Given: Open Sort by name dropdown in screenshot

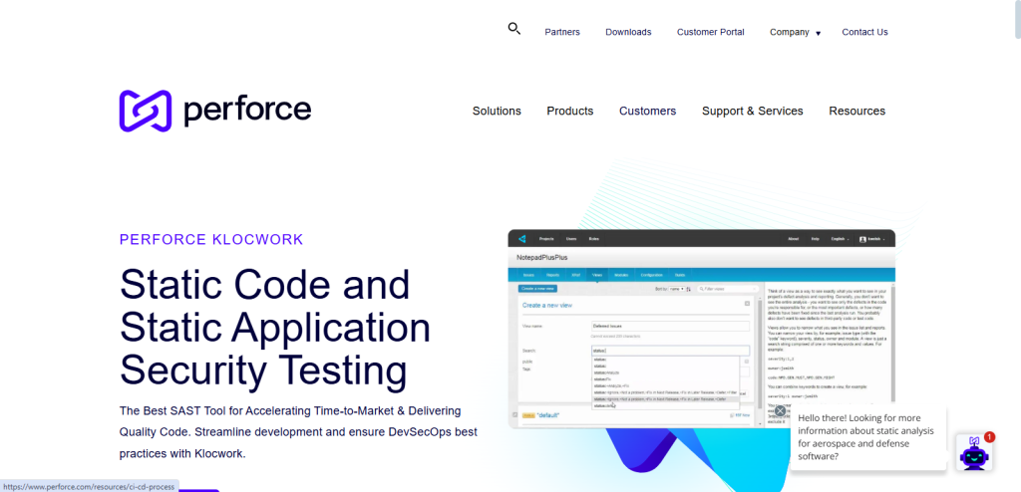Looking at the screenshot, I should (675, 289).
